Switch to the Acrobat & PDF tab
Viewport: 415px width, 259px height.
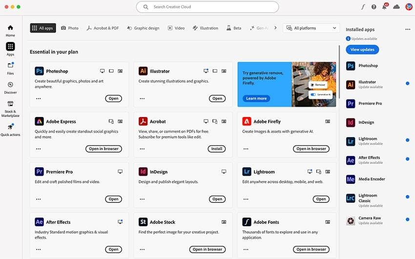(103, 28)
